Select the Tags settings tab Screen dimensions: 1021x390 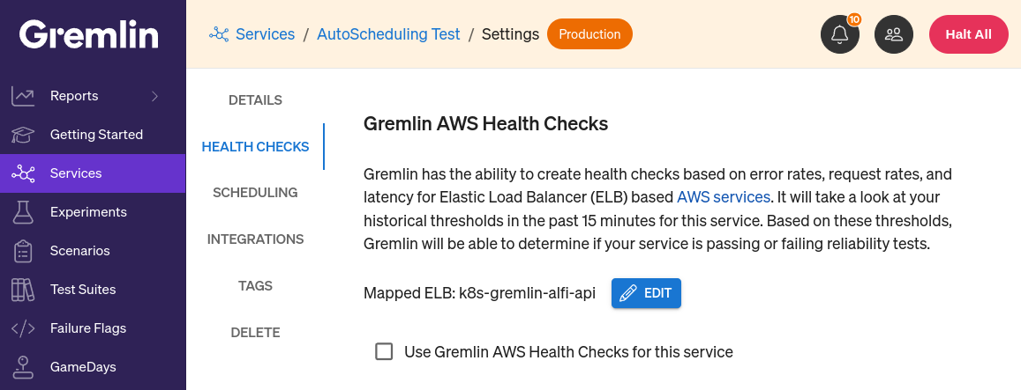click(x=255, y=286)
